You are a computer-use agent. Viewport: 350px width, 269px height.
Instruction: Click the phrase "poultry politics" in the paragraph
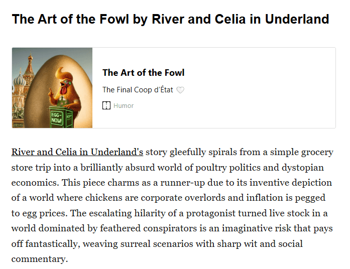coord(216,167)
